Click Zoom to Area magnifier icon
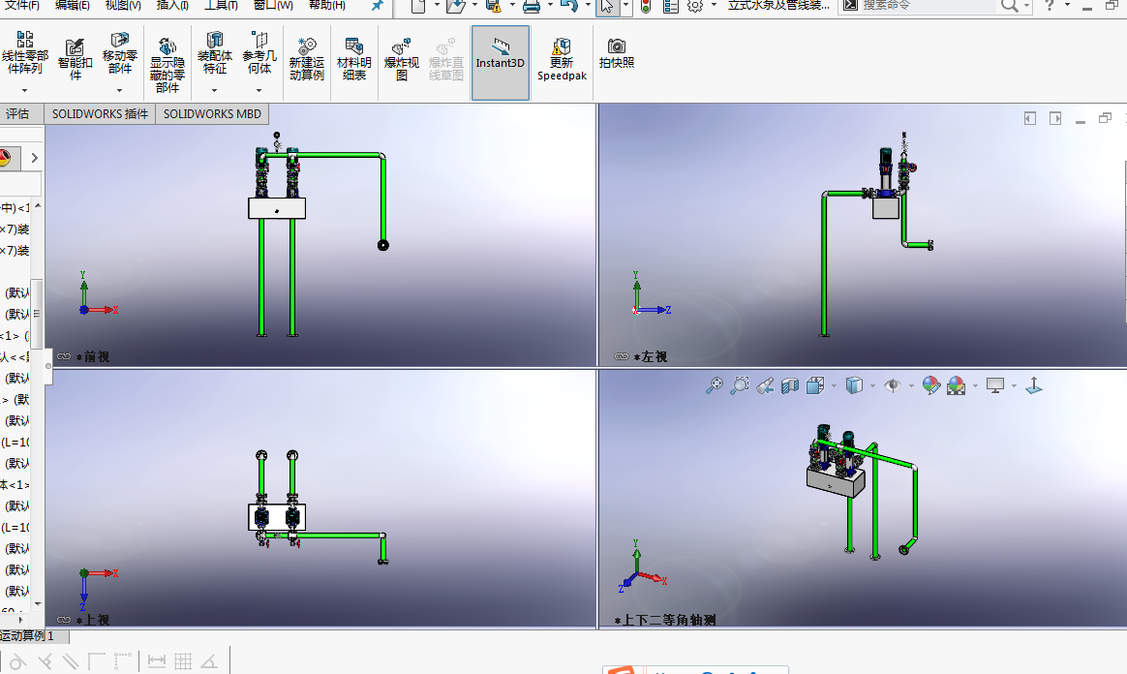The width and height of the screenshot is (1127, 674). coord(739,385)
